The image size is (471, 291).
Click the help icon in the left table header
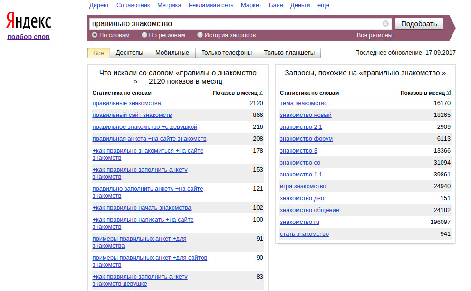pos(261,92)
